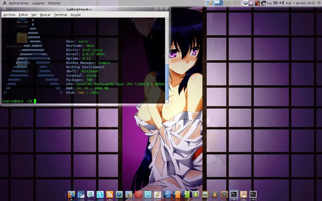The height and width of the screenshot is (201, 322).
Task: Launch VLC media player from dock
Action: (215, 194)
